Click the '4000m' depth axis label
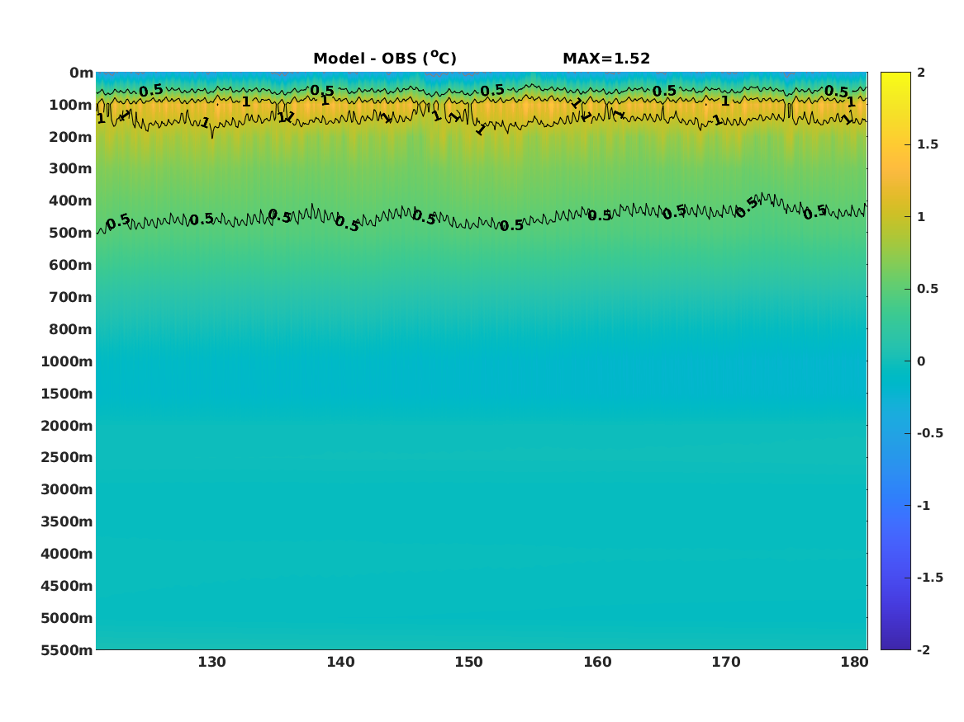The image size is (964, 722). 67,554
